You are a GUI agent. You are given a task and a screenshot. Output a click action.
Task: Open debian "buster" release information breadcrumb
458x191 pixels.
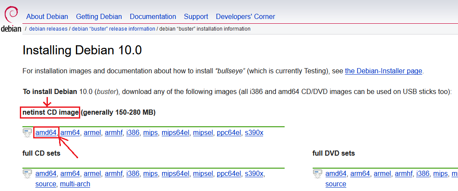coord(113,29)
